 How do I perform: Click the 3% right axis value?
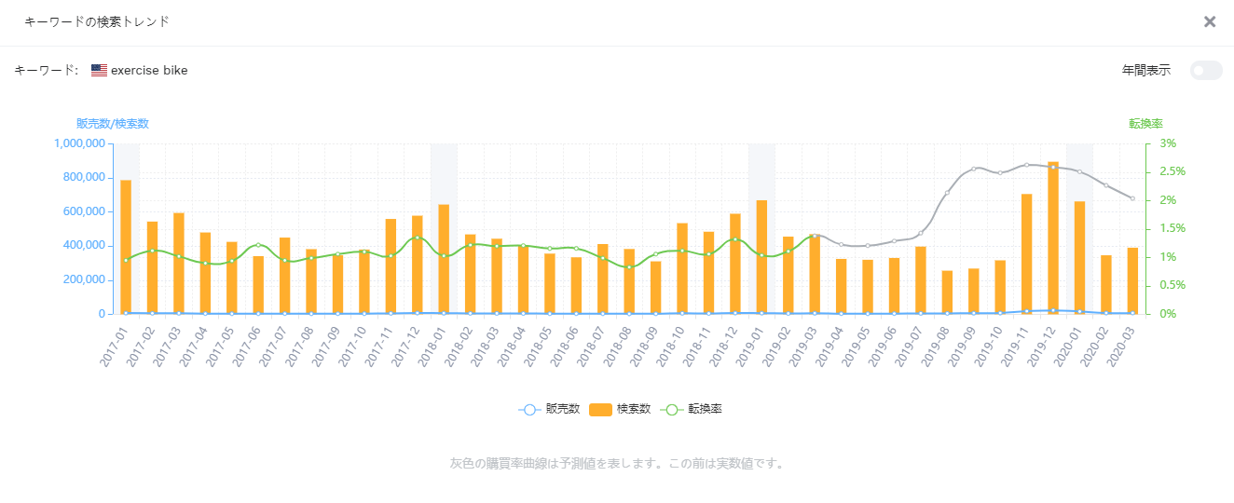(x=1167, y=143)
